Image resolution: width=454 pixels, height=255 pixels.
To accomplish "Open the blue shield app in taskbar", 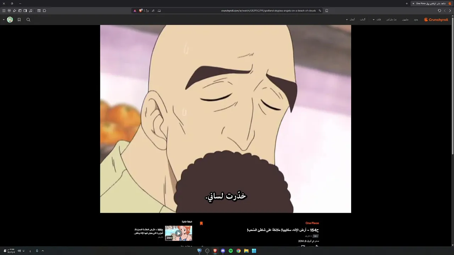I will pyautogui.click(x=199, y=251).
